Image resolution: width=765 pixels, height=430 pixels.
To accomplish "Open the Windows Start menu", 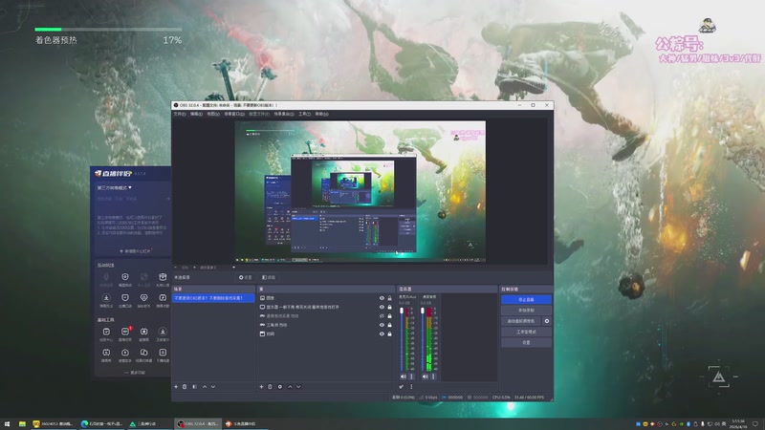I will (7, 423).
